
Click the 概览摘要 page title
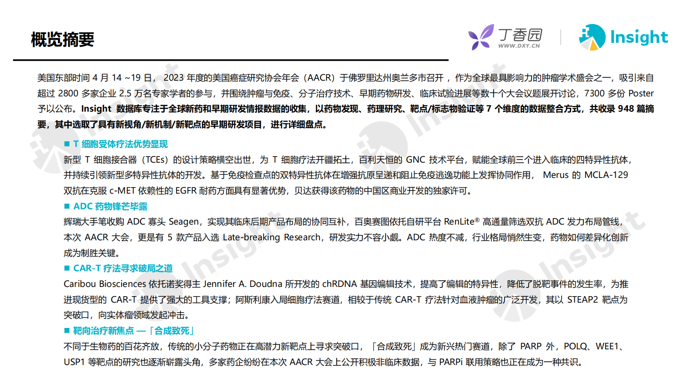63,40
